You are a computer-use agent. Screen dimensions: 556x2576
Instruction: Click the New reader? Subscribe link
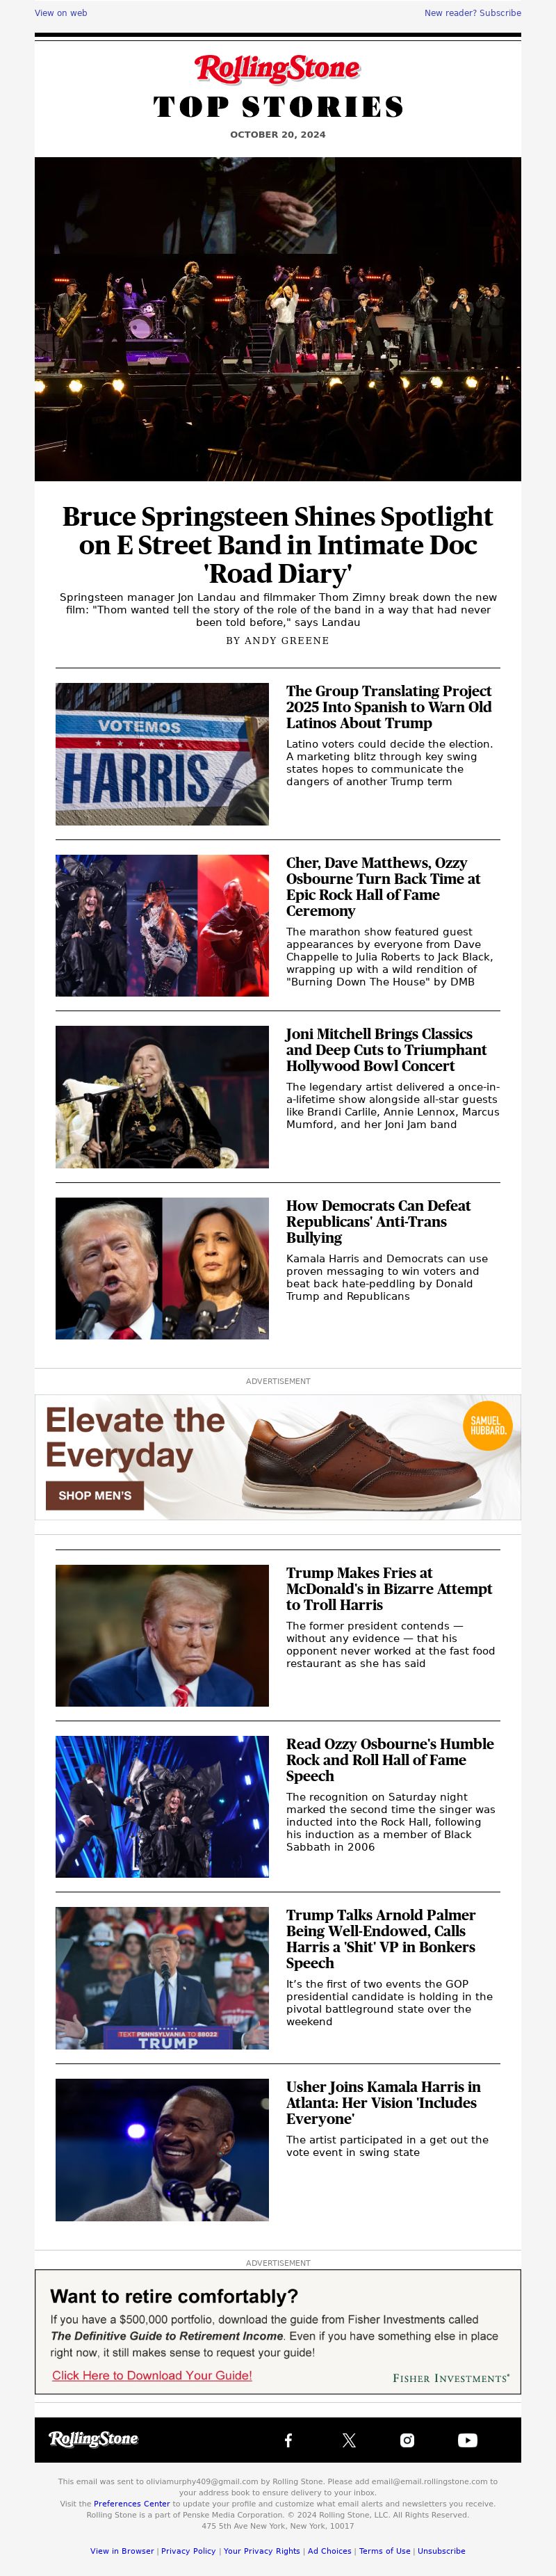472,13
